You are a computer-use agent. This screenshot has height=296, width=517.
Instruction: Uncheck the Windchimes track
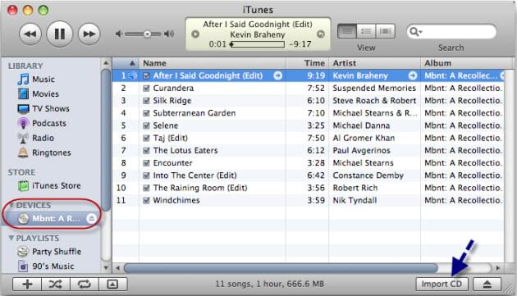(146, 200)
